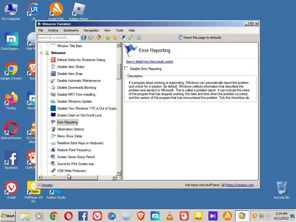Click the Search for a tweak field
Screen dimensions: 296x222
pos(58,38)
